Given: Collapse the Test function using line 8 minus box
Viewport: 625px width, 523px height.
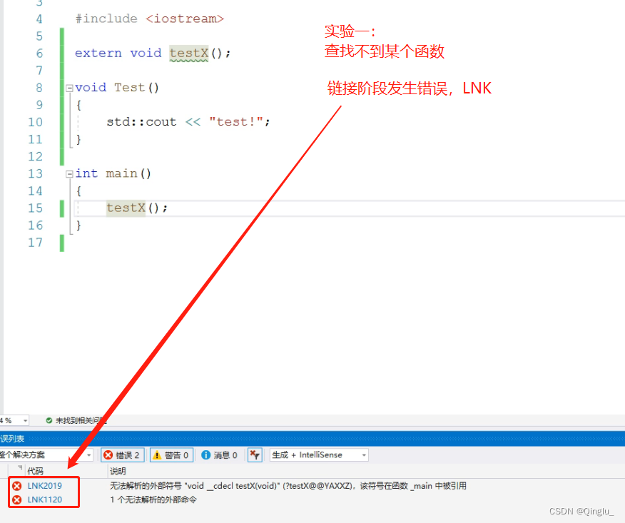Looking at the screenshot, I should click(x=68, y=87).
